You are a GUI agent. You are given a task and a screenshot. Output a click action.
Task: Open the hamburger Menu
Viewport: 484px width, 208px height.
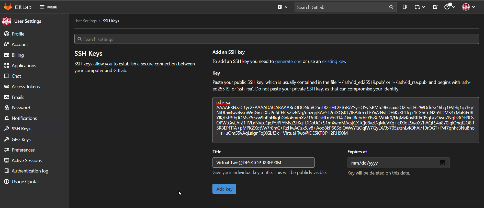[x=49, y=7]
